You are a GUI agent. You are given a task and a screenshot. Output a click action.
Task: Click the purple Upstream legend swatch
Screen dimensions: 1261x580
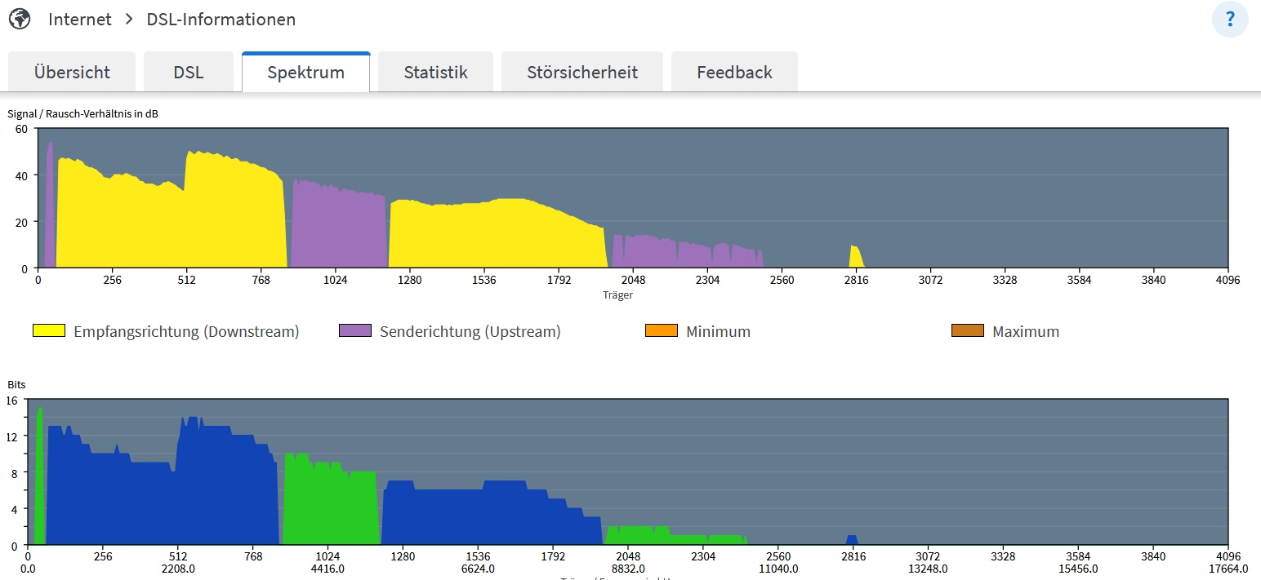355,331
